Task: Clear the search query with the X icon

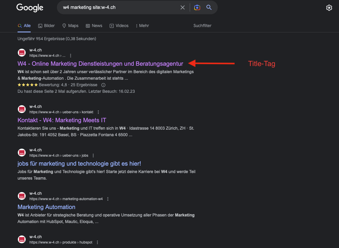Action: (183, 7)
